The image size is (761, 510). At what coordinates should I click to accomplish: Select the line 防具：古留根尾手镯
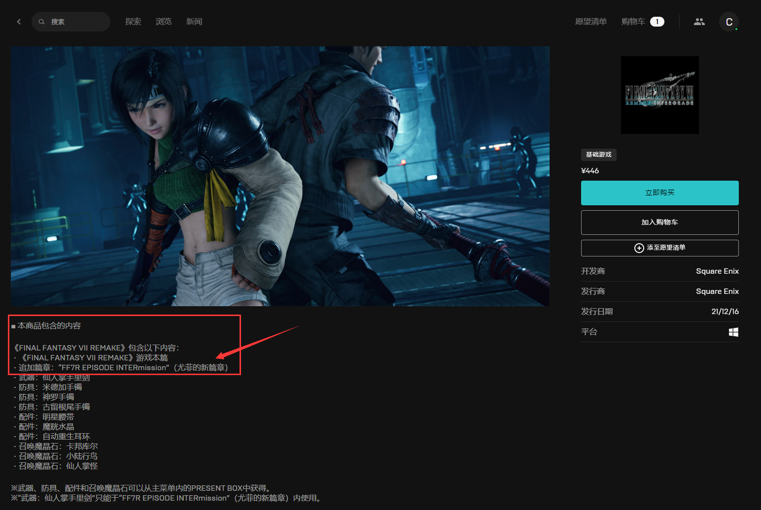pyautogui.click(x=52, y=407)
